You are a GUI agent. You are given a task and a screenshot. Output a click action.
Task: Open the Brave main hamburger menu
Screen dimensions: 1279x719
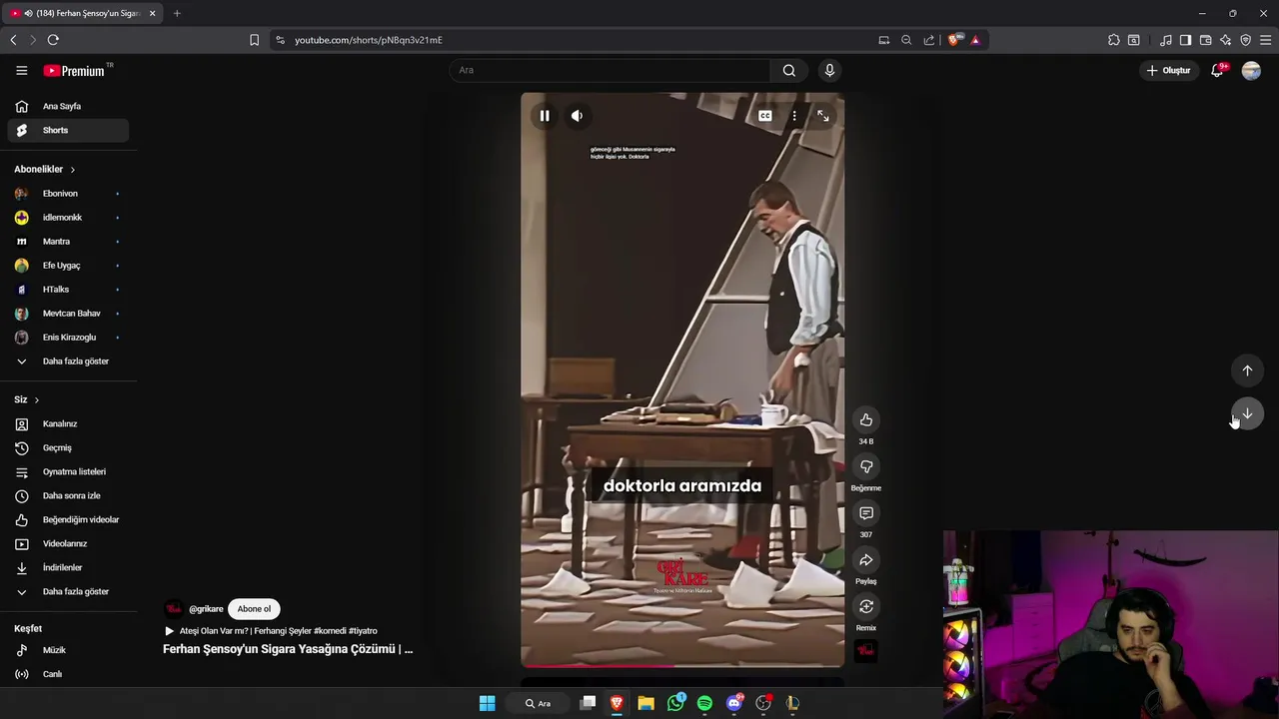(x=1265, y=40)
